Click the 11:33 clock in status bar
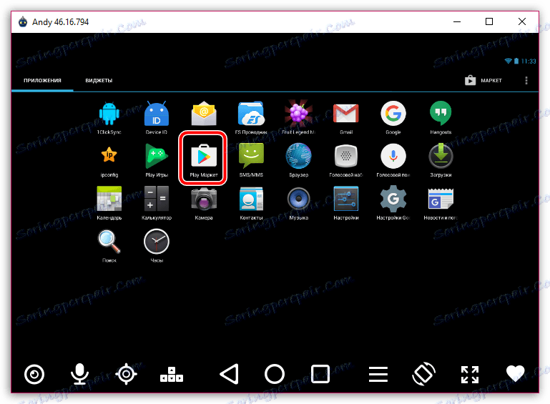550x404 pixels. click(529, 61)
